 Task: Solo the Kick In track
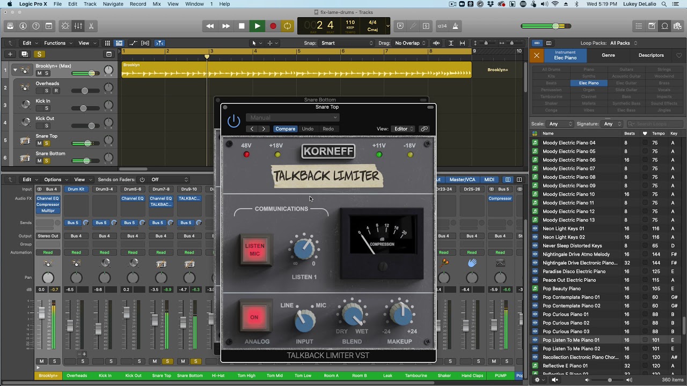(47, 108)
